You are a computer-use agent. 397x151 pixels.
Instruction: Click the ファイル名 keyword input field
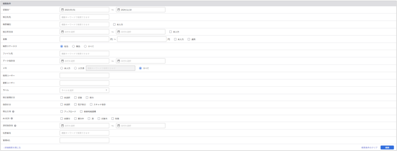click(84, 54)
